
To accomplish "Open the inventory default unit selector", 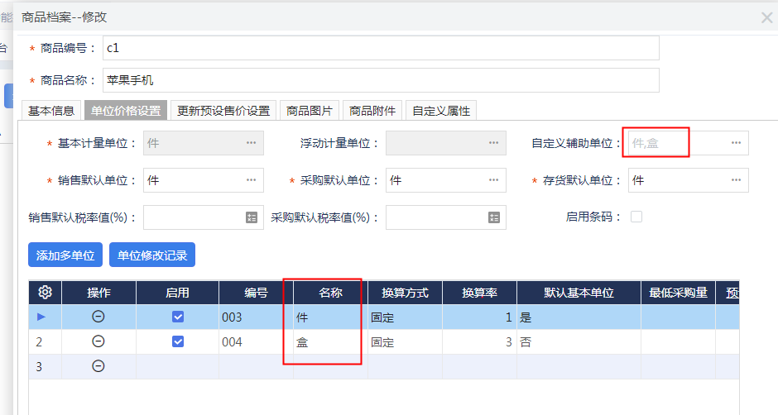I will 736,180.
